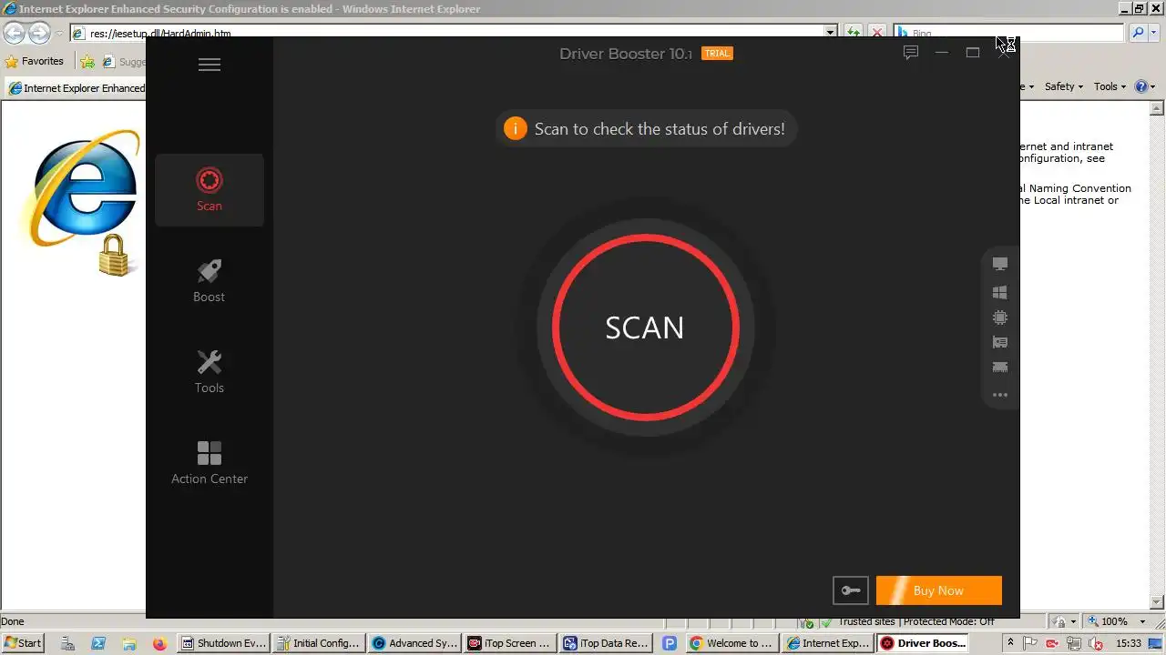Image resolution: width=1166 pixels, height=655 pixels.
Task: Select the Scan sidebar section
Action: point(210,190)
